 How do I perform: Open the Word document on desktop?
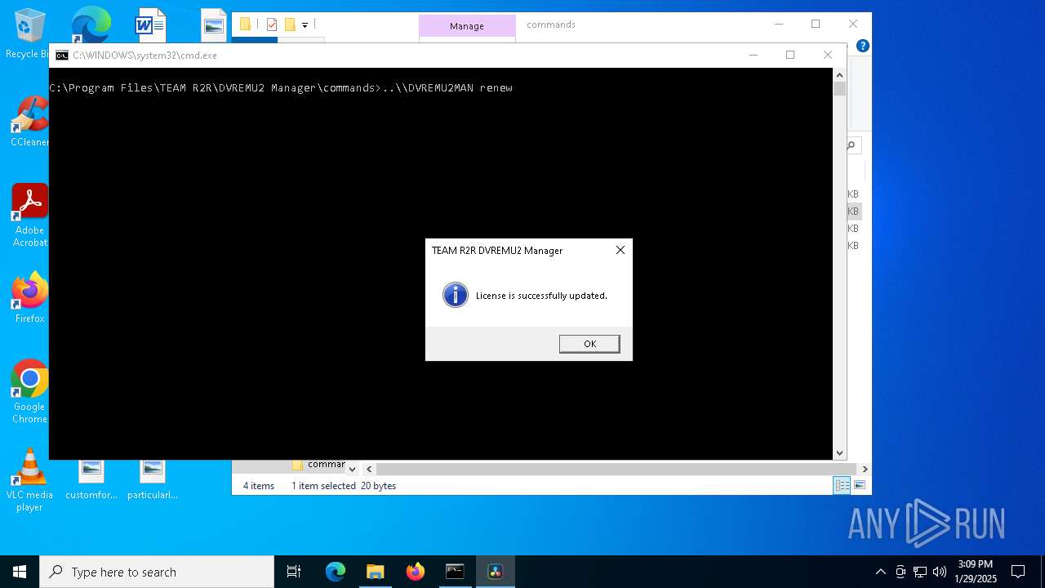(x=150, y=25)
